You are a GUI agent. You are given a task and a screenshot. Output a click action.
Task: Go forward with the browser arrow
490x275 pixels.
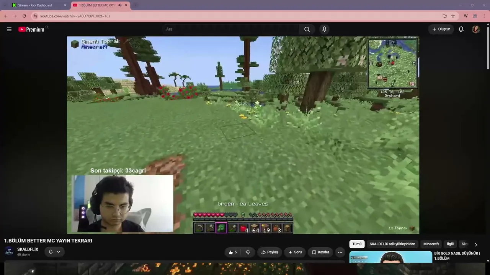tap(15, 16)
